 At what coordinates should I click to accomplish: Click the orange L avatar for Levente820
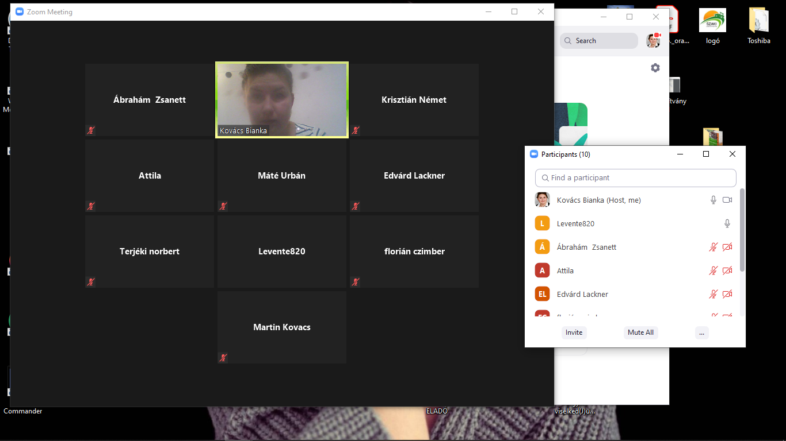(542, 223)
